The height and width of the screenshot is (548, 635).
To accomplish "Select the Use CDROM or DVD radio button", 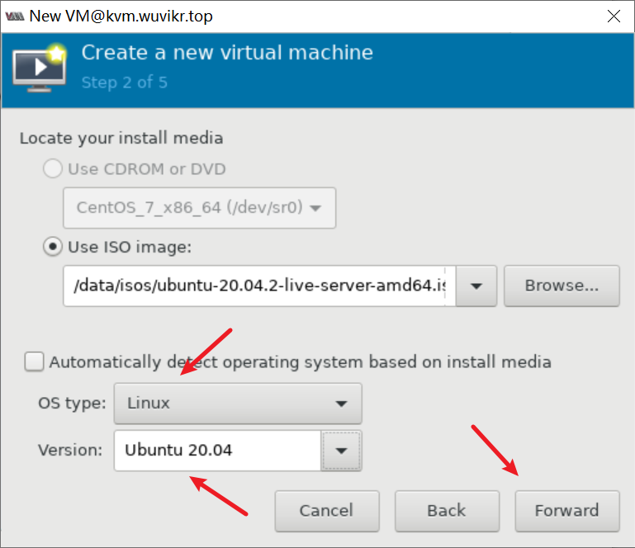I will [53, 168].
